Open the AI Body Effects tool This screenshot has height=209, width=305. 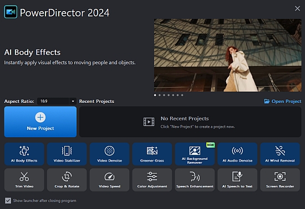tap(24, 154)
